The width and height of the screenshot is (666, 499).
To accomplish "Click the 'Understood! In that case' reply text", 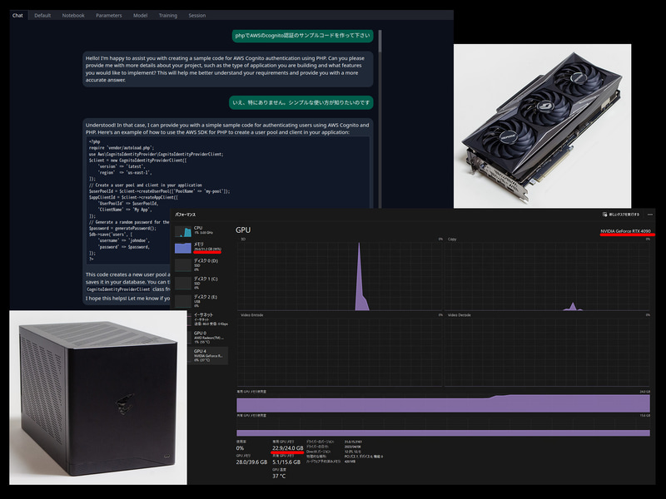I will click(227, 129).
